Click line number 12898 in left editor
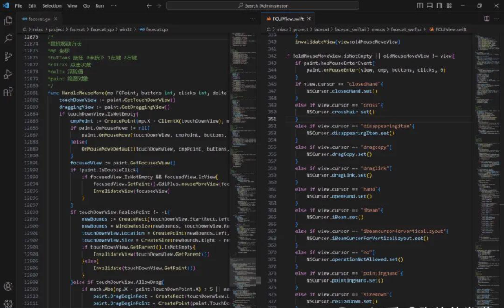The width and height of the screenshot is (504, 308). tap(31, 212)
